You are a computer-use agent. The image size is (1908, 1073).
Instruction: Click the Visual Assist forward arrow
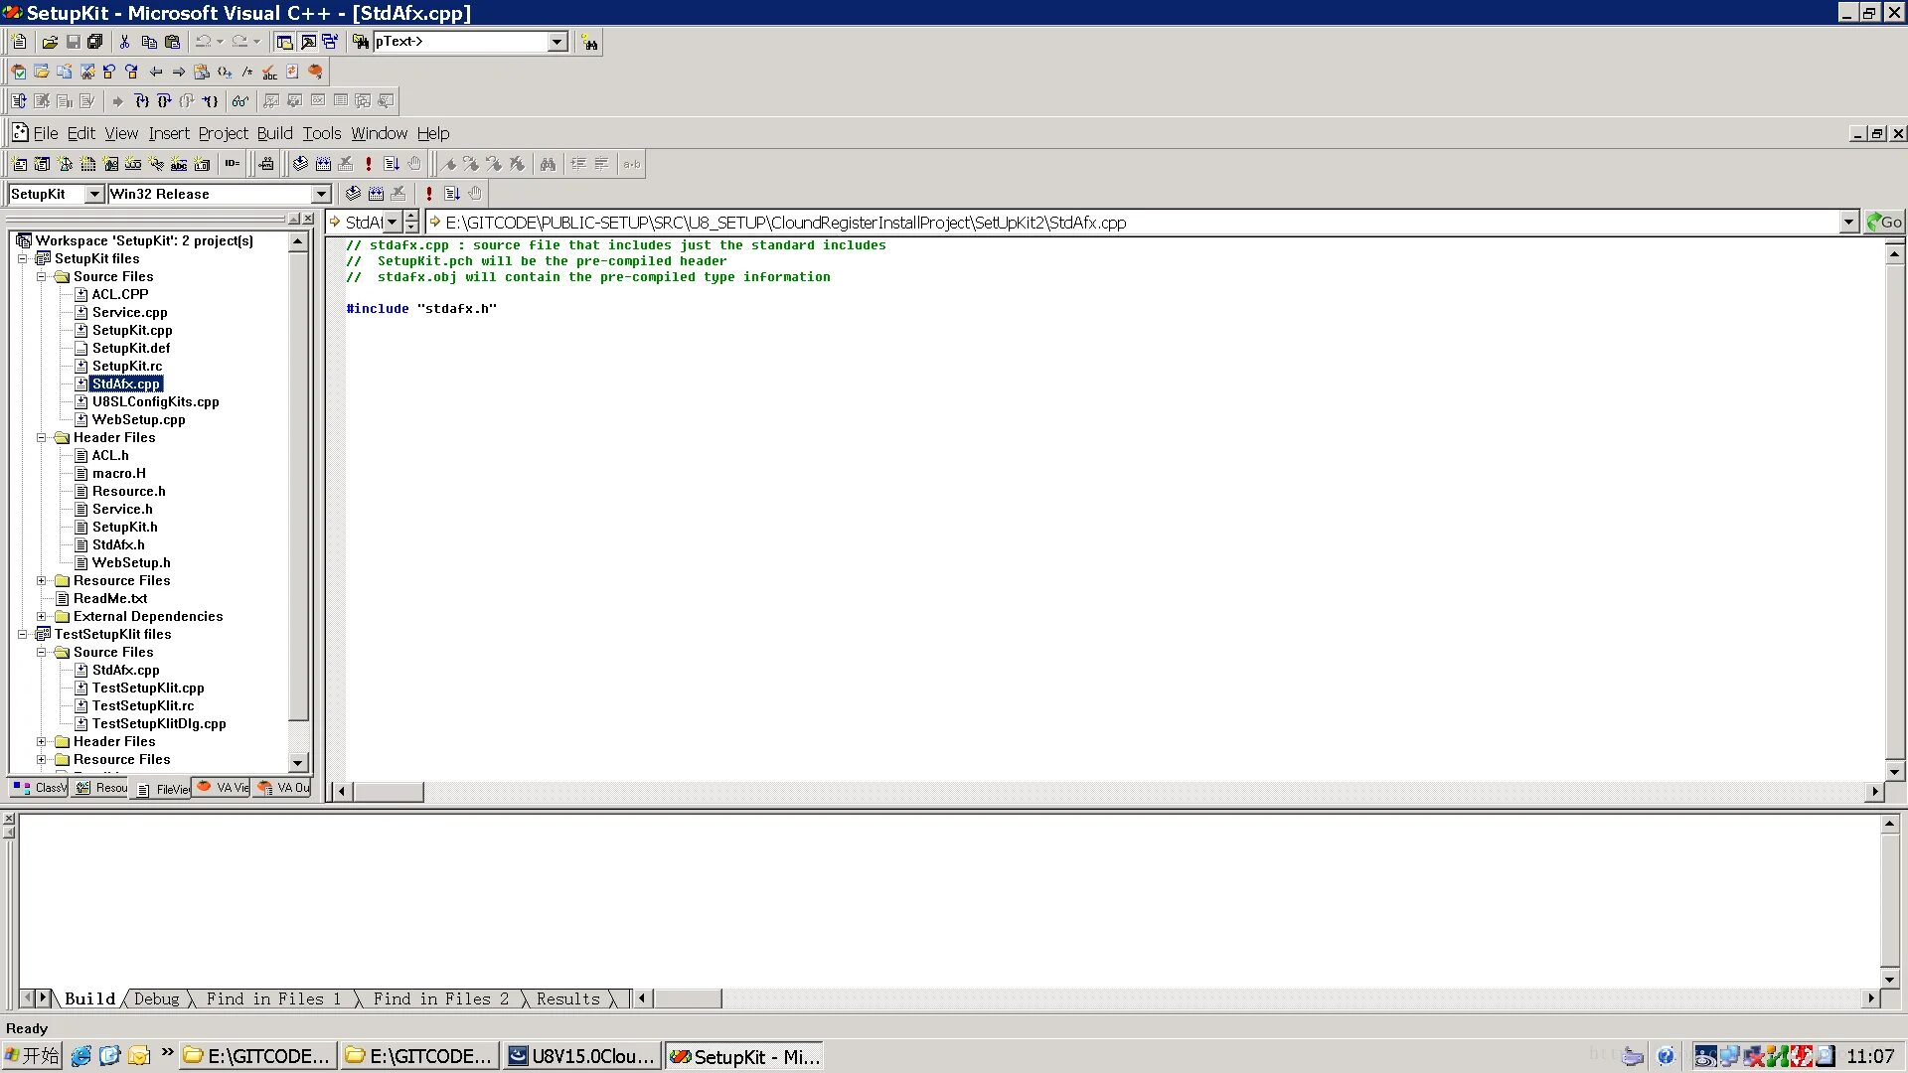click(179, 72)
